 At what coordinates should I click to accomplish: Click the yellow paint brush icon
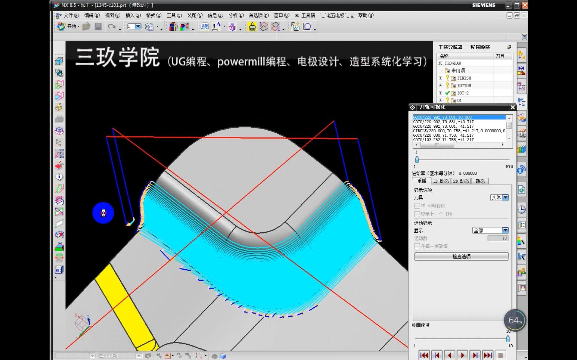point(252,27)
